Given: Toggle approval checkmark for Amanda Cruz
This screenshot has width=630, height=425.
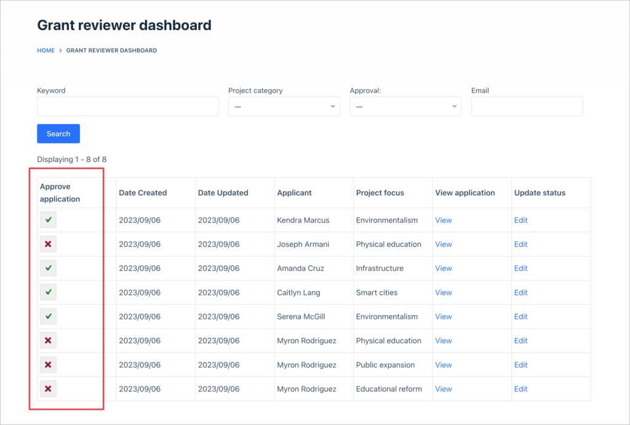Looking at the screenshot, I should point(48,268).
